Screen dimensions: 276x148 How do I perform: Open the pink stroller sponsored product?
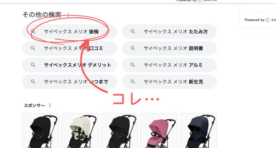(x=159, y=131)
